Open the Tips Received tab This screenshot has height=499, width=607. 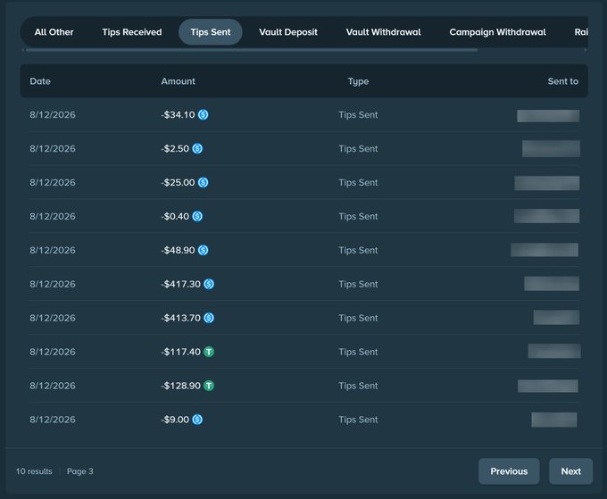132,32
